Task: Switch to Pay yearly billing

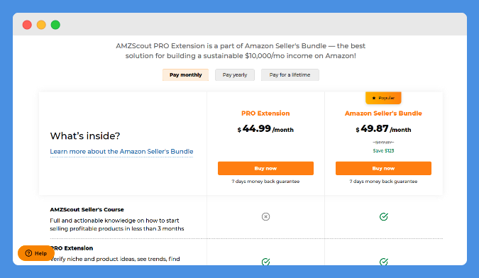Action: 235,74
